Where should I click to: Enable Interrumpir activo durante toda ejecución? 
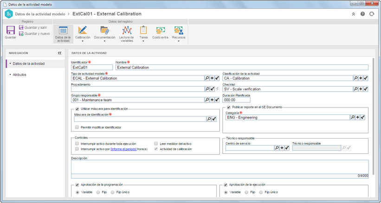[77, 144]
